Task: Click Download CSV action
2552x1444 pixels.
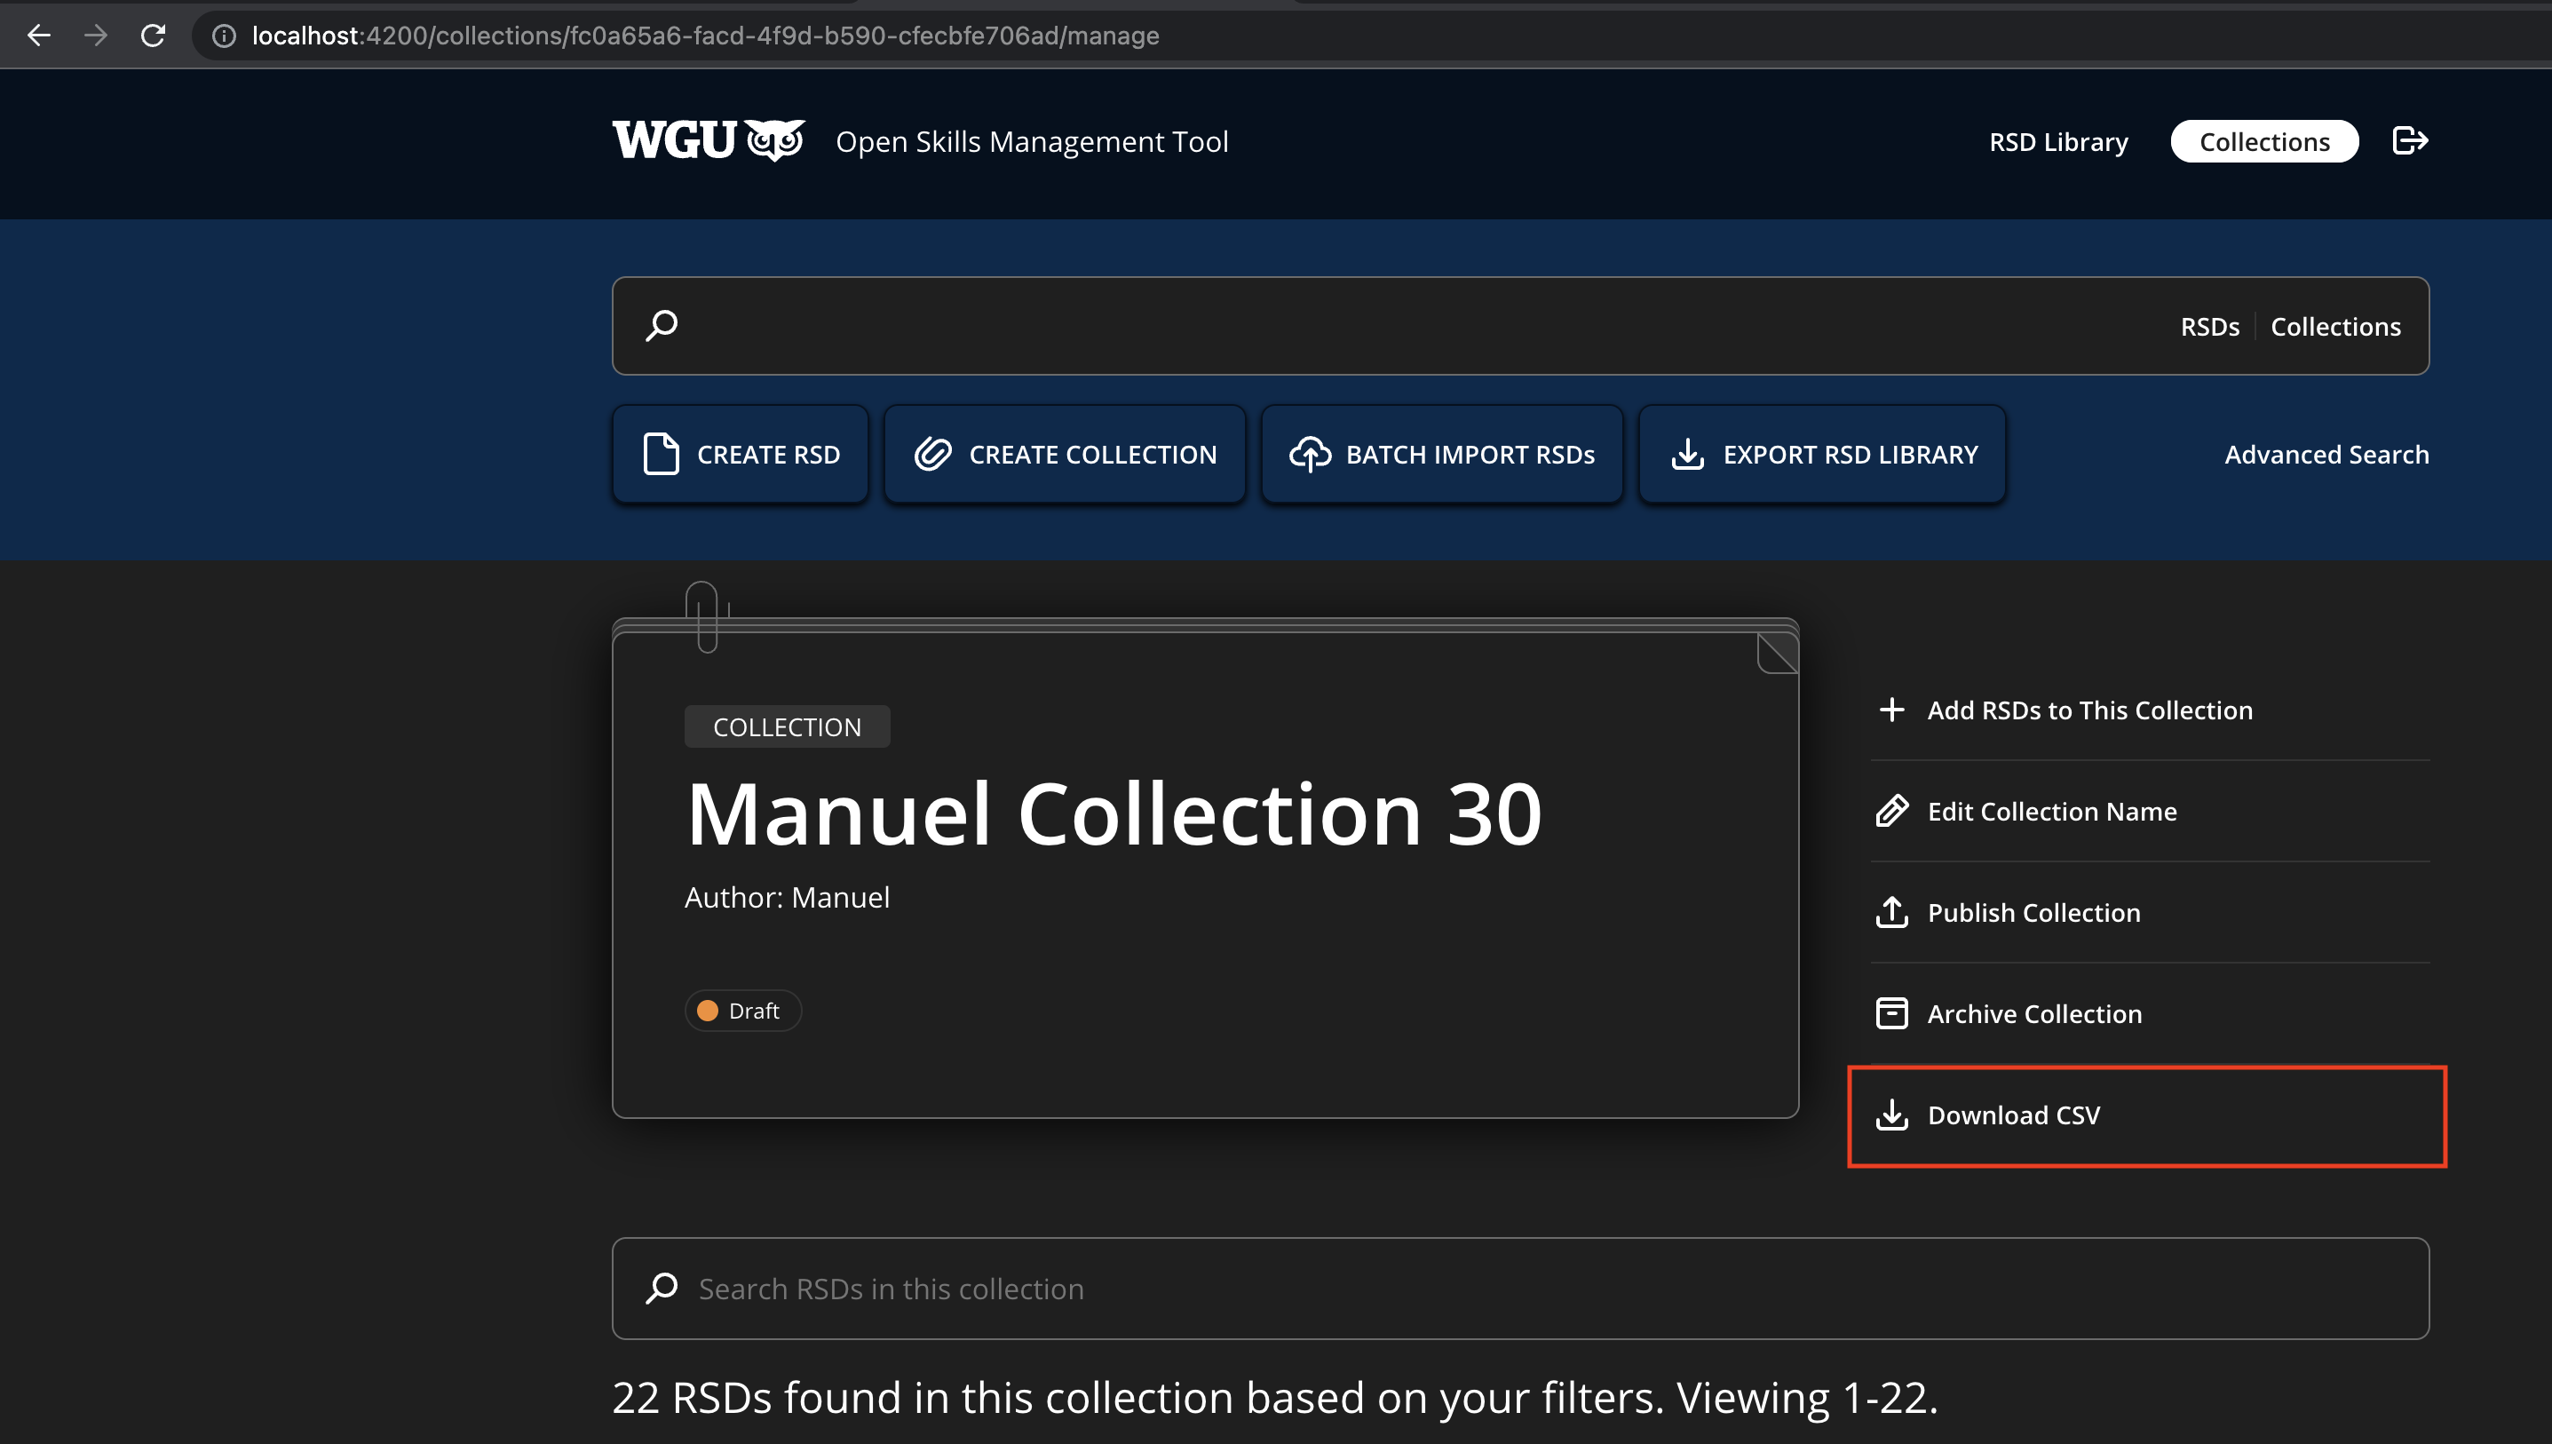Action: point(2013,1115)
